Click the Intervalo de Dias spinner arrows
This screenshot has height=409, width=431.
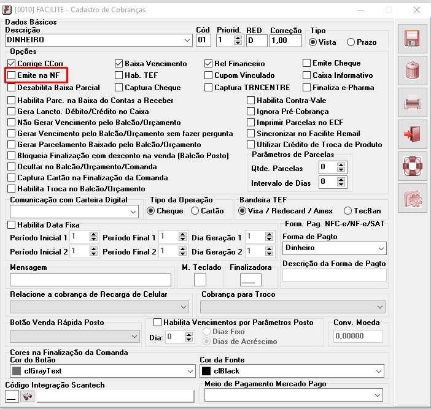coord(341,182)
